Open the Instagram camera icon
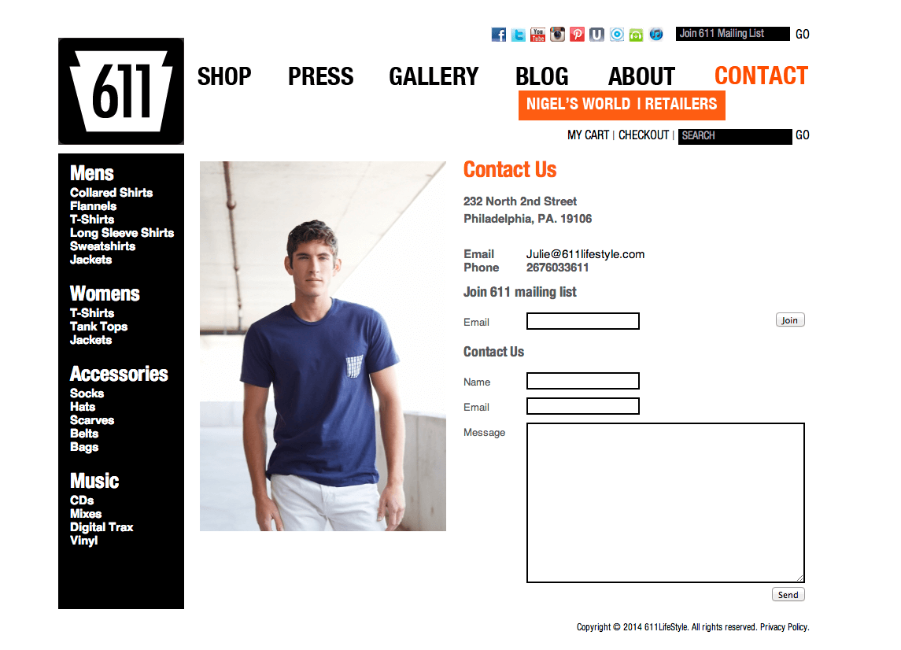Screen dimensions: 901x650 pyautogui.click(x=557, y=35)
